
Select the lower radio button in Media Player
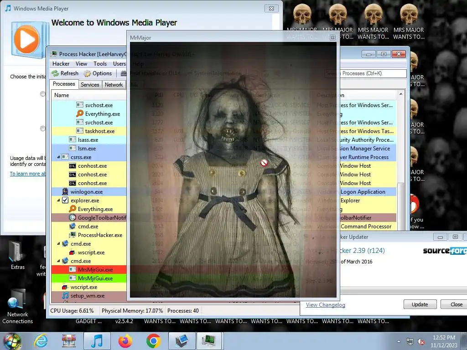pyautogui.click(x=43, y=129)
